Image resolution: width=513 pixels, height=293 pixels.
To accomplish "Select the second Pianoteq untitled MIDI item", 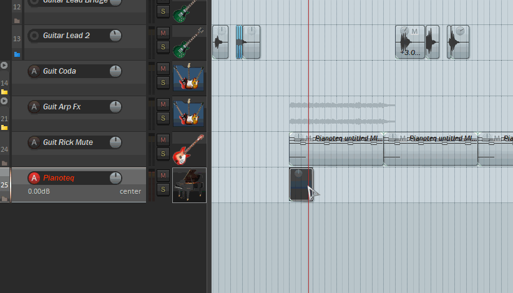I will (431, 149).
